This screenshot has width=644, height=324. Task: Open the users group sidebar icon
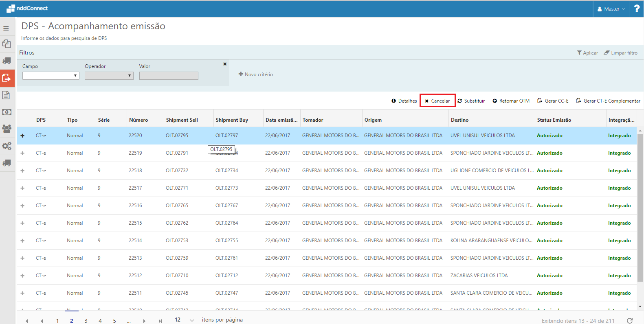(7, 129)
